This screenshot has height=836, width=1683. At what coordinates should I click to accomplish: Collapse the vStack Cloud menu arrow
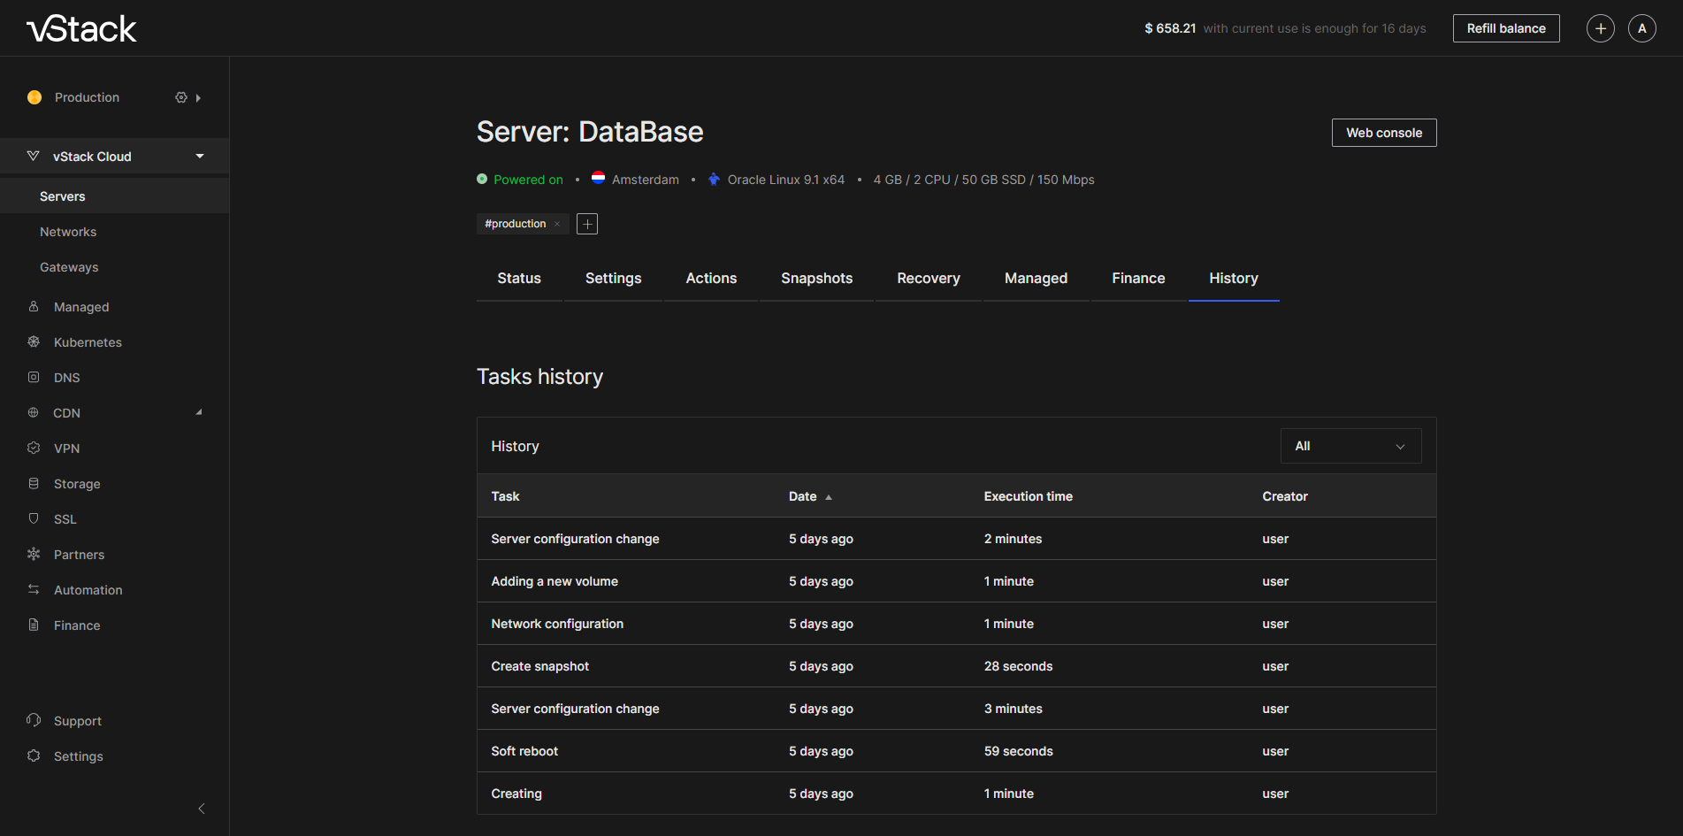click(200, 157)
